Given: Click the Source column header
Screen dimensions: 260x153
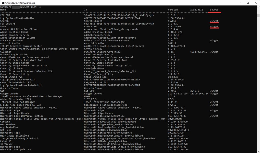Looking at the screenshot, I should click(x=214, y=10).
